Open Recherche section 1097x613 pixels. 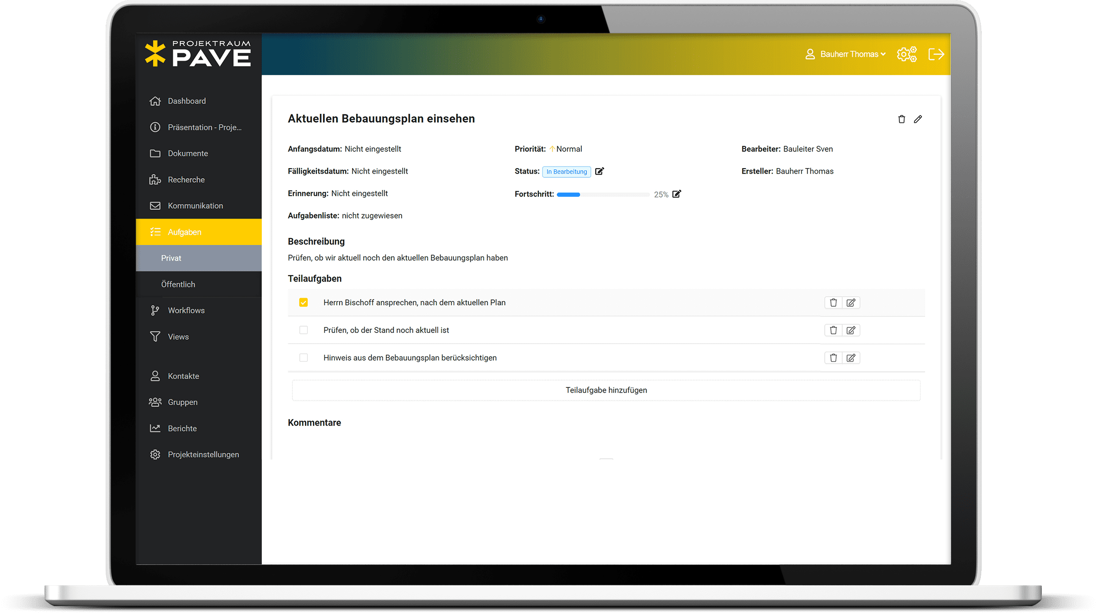coord(199,180)
